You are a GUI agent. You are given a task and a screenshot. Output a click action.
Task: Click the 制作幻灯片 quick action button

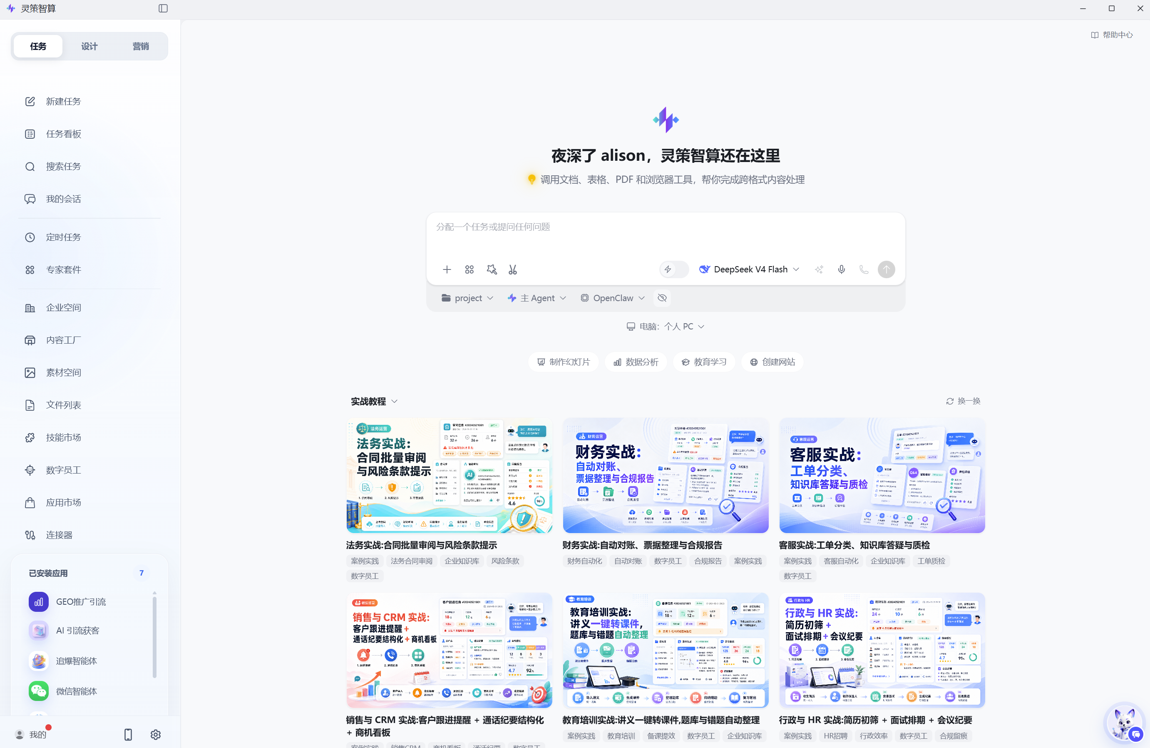[x=564, y=362]
